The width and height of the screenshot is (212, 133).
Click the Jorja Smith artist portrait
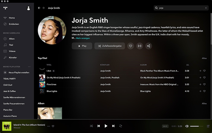(52, 30)
